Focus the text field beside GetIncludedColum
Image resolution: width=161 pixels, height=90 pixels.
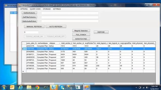pos(70,21)
